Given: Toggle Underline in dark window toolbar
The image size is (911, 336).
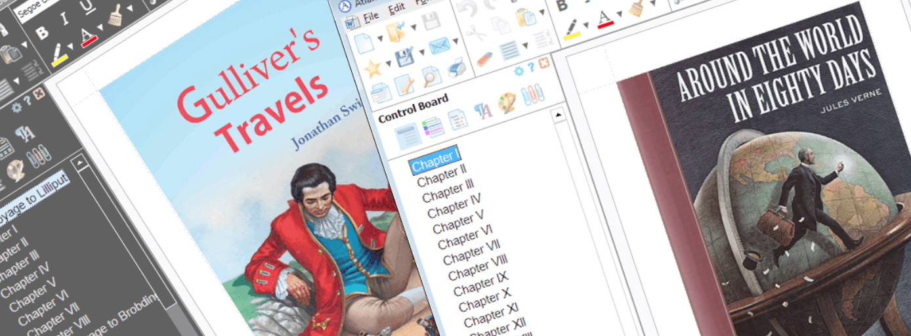Looking at the screenshot, I should click(87, 7).
